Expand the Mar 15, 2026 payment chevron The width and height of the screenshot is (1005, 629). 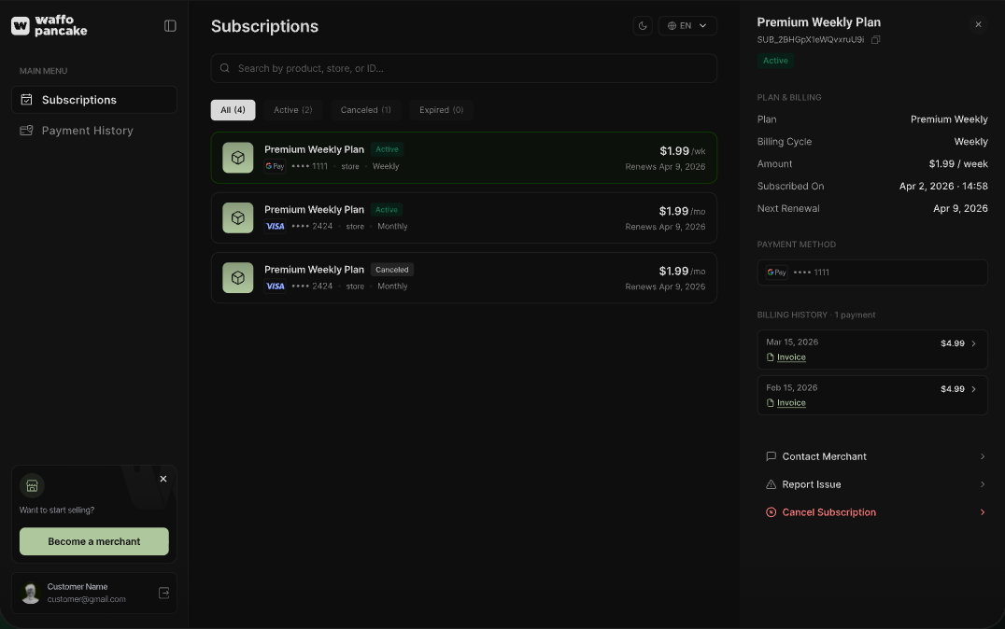[973, 344]
